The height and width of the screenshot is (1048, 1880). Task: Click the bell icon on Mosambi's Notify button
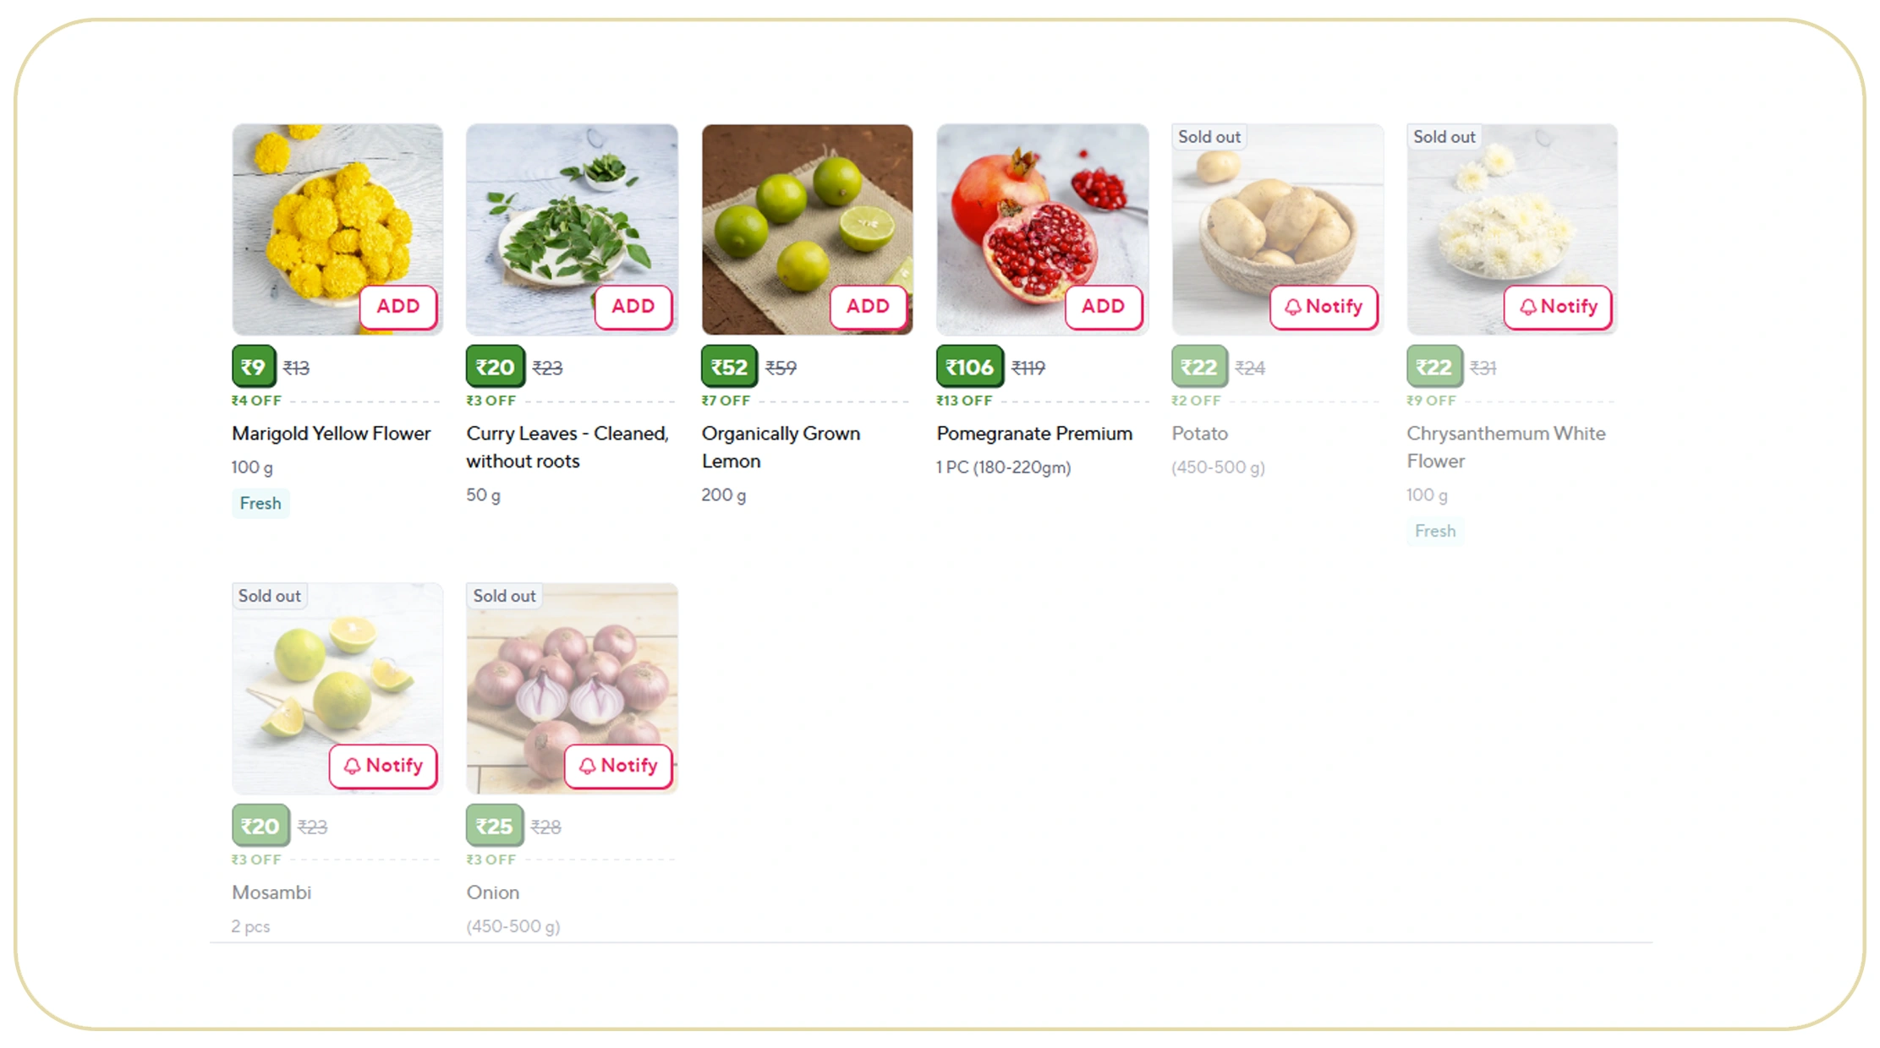353,766
